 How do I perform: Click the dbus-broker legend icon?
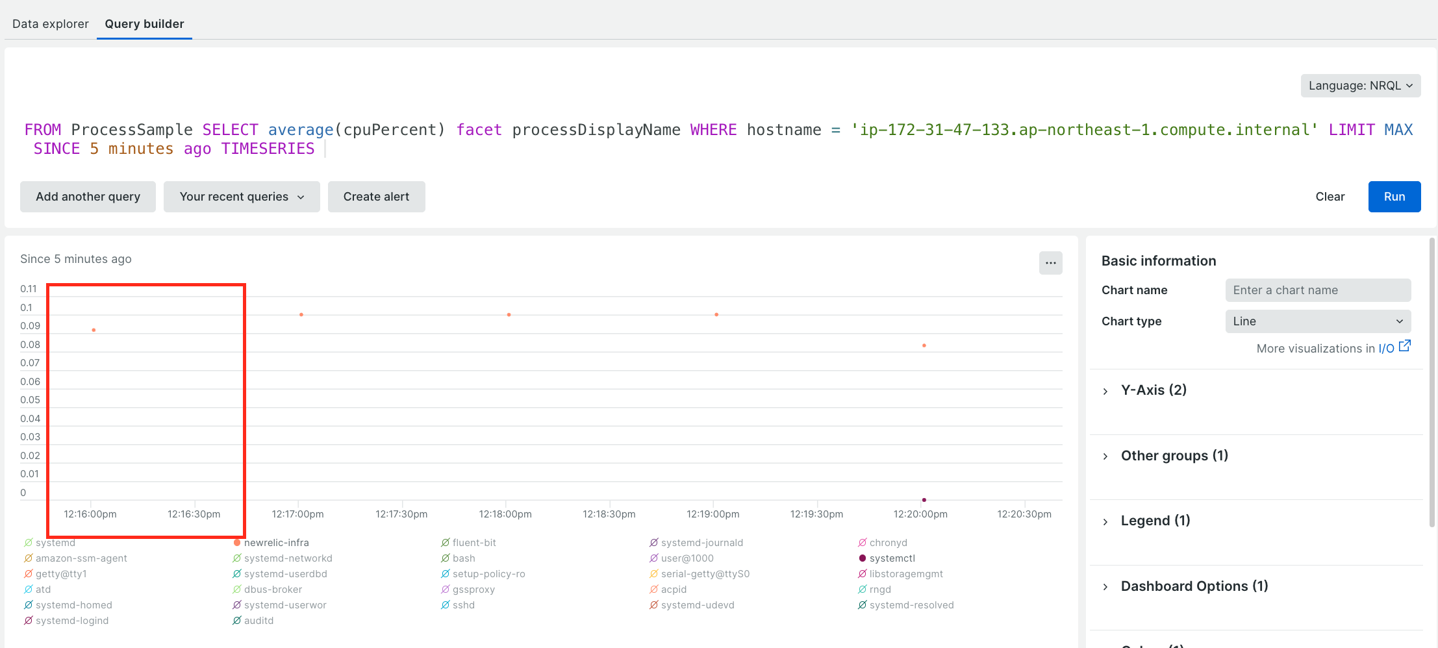(x=237, y=590)
